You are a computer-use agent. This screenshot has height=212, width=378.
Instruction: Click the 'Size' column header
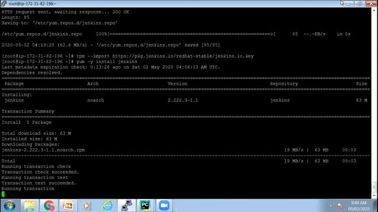click(x=361, y=84)
